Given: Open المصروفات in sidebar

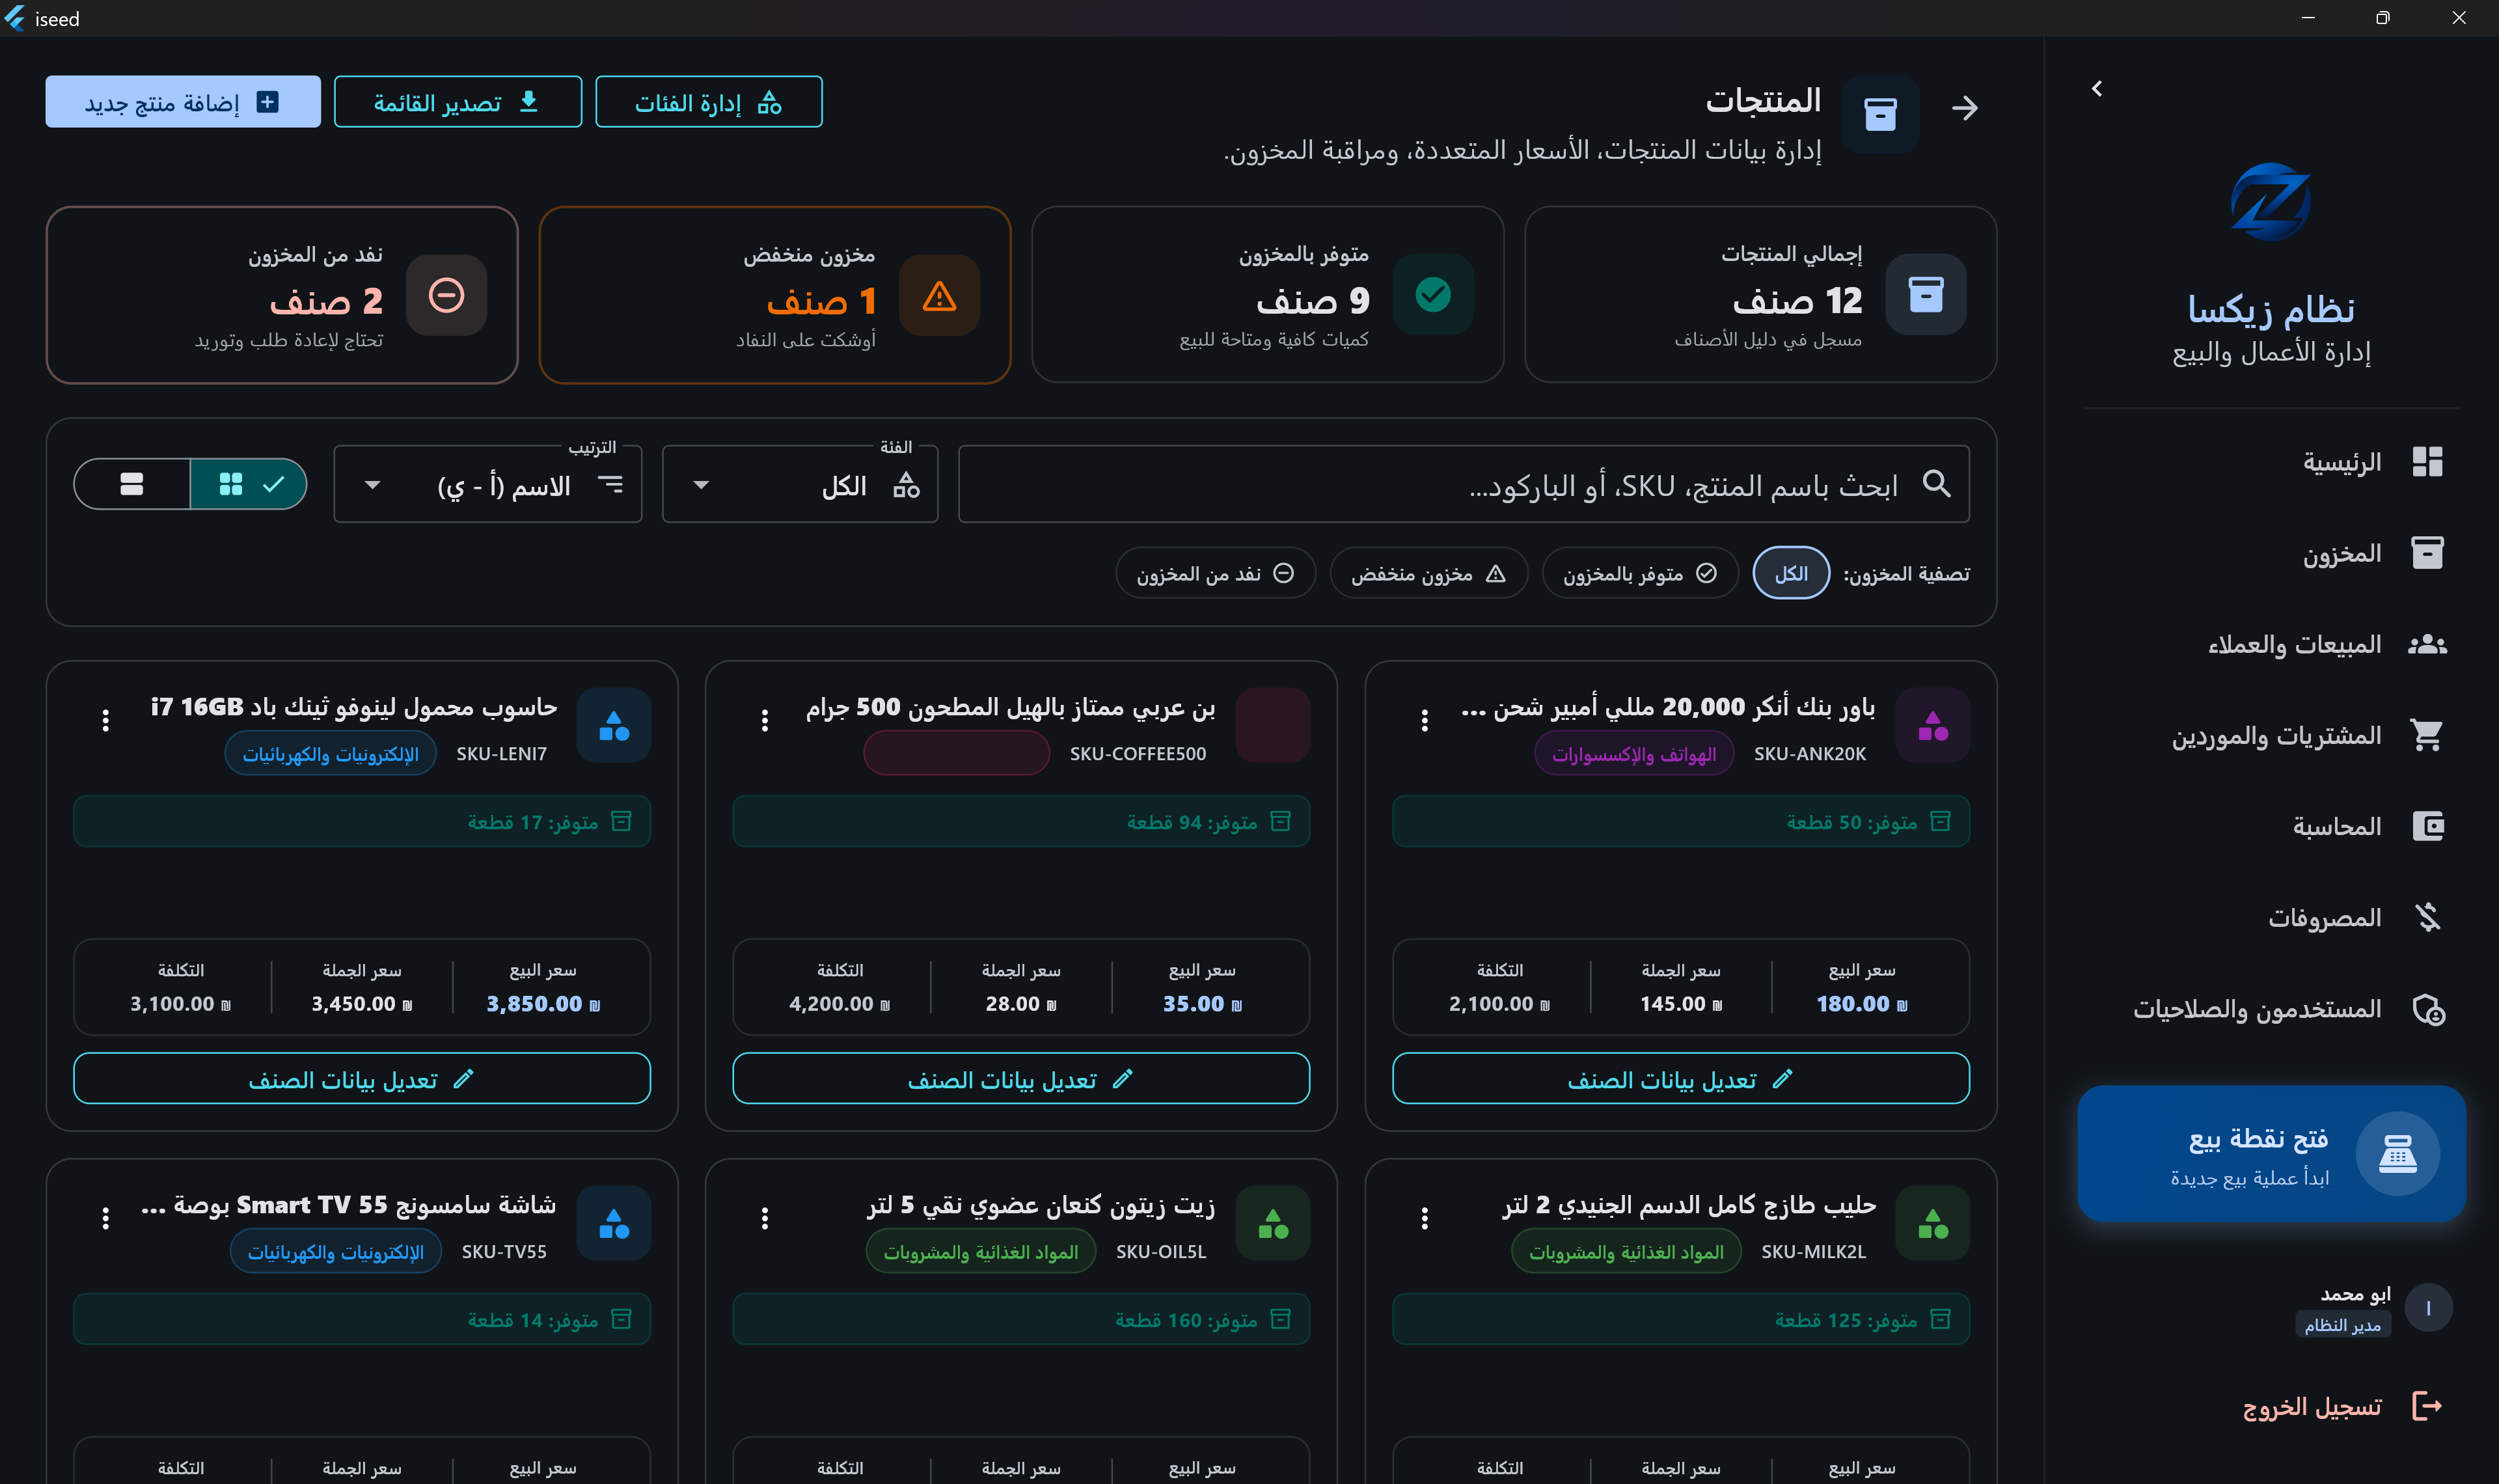Looking at the screenshot, I should click(x=2271, y=917).
